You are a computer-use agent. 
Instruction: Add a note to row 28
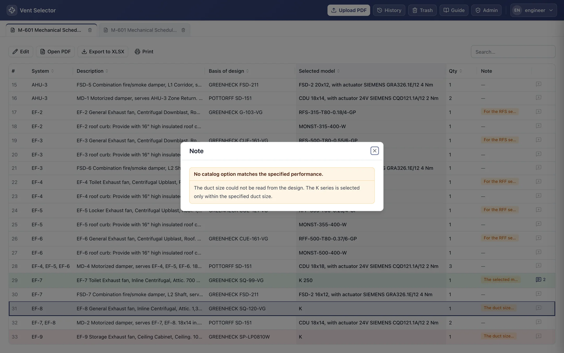(x=538, y=265)
